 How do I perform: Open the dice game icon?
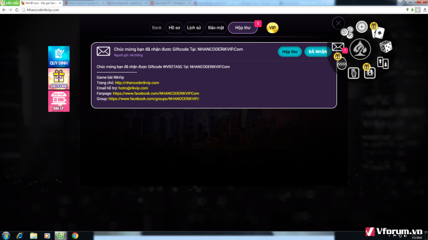386,47
